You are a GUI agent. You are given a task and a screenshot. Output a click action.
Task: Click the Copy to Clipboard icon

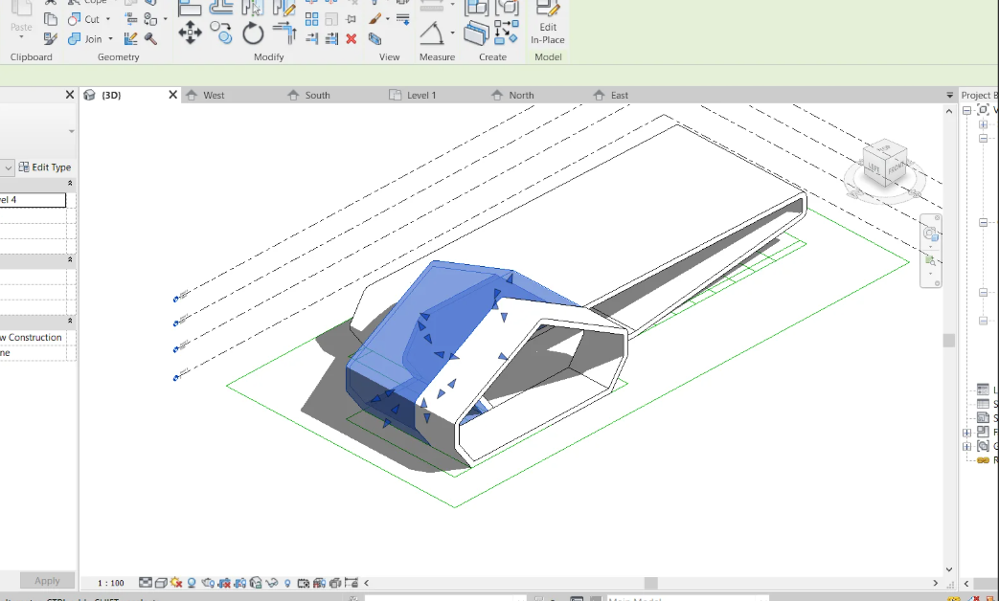[x=51, y=19]
